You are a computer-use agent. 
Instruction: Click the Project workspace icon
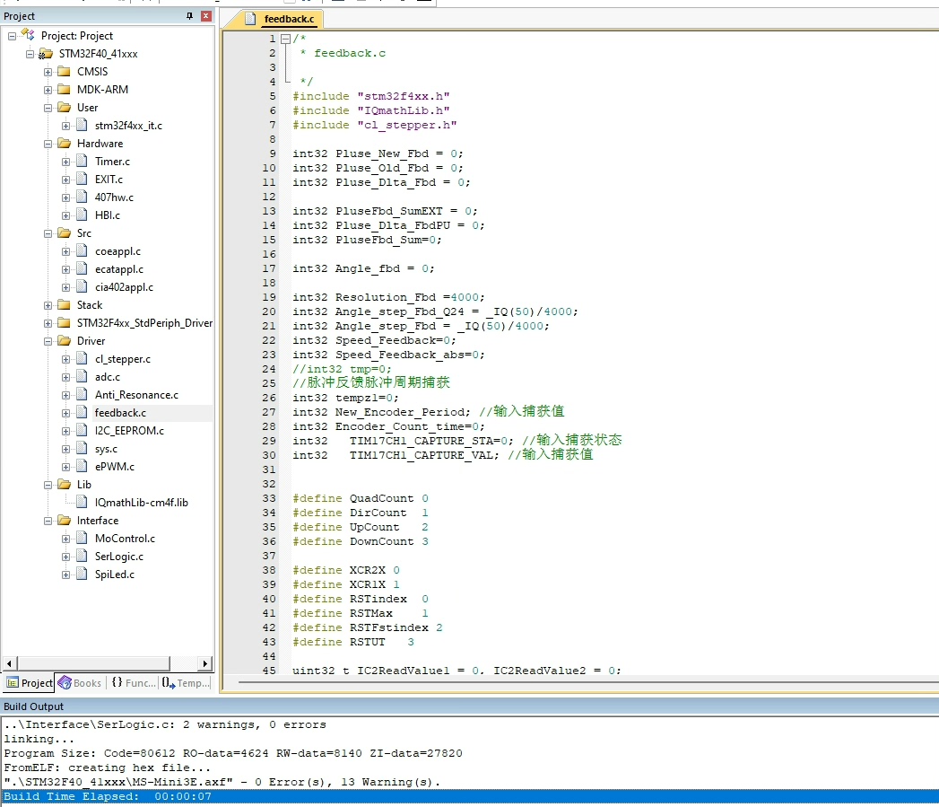28,35
